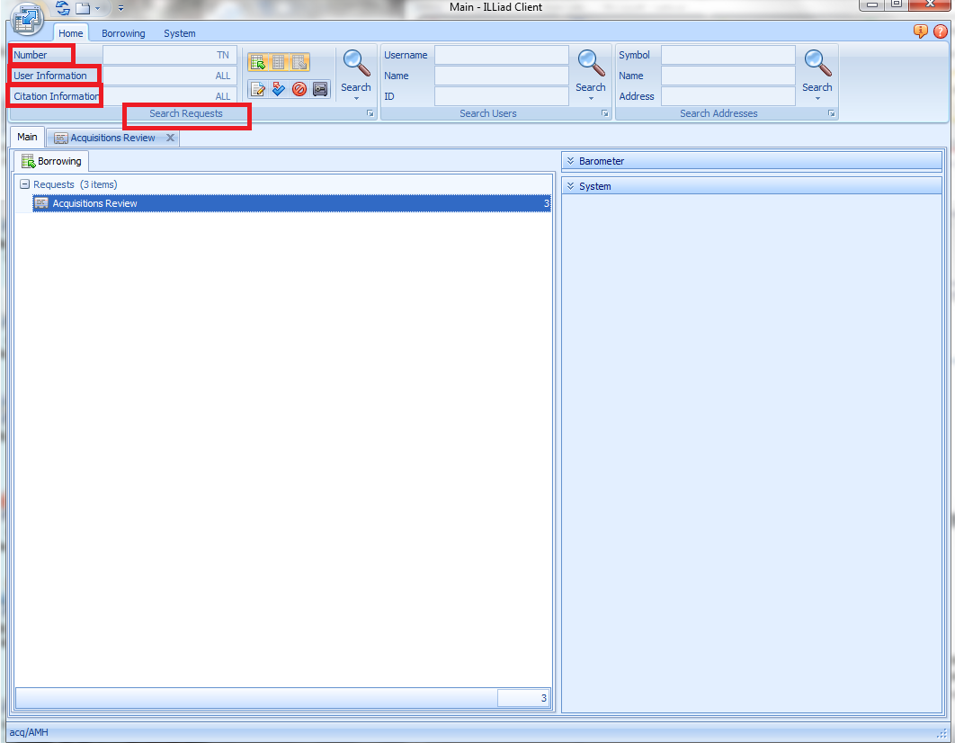Screen dimensions: 955x743
Task: Expand the Barometer panel
Action: tap(571, 161)
